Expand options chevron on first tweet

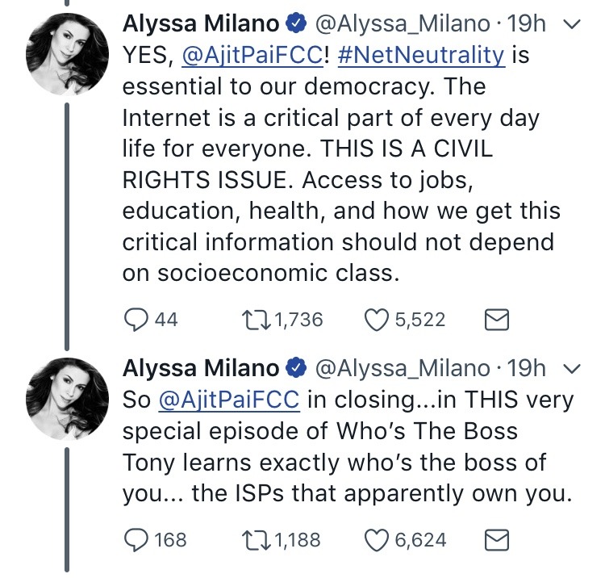point(570,27)
